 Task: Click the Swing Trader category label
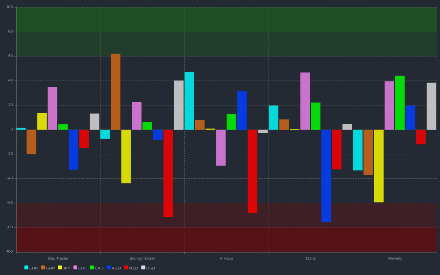pyautogui.click(x=142, y=258)
